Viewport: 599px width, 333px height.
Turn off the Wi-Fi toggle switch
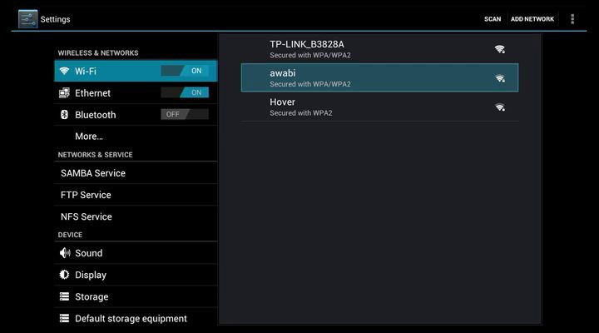[x=185, y=72]
